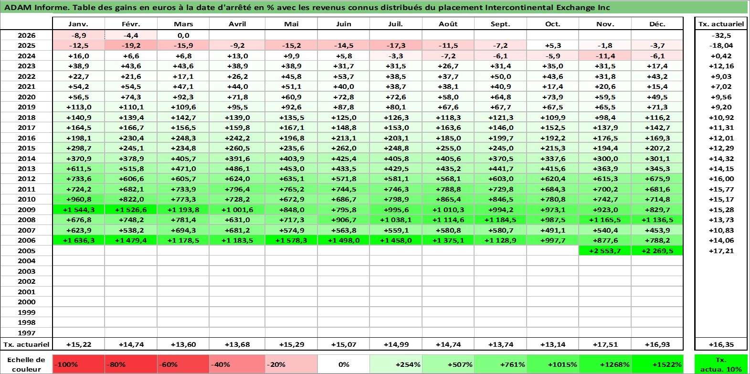Click cell +425,4 for June 2014
Image resolution: width=750 pixels, height=374 pixels.
tap(344, 159)
